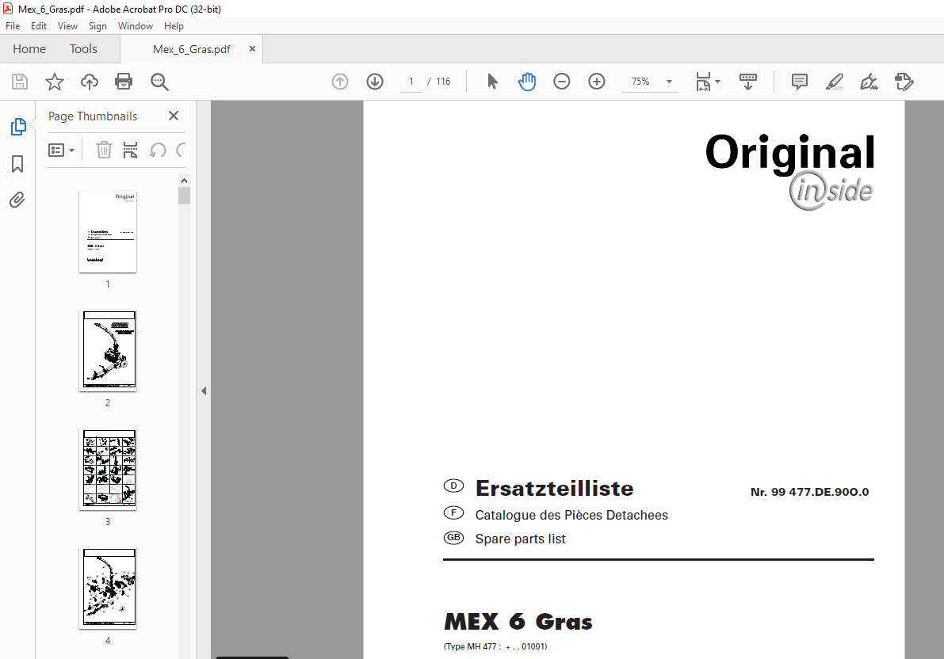Open the Help menu
The width and height of the screenshot is (944, 659).
(x=174, y=26)
